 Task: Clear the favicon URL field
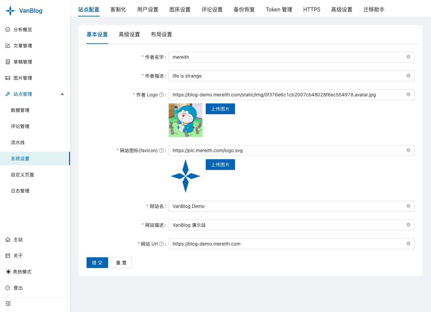[408, 150]
